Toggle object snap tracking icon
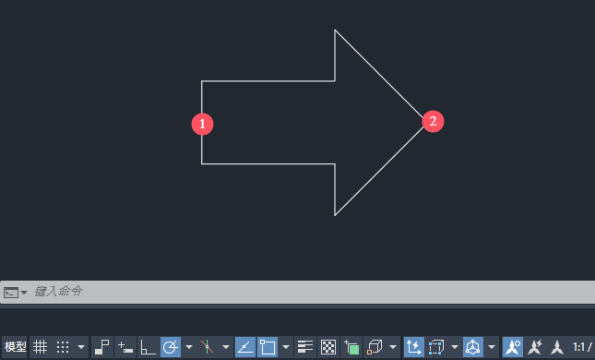This screenshot has height=360, width=595. [x=245, y=347]
